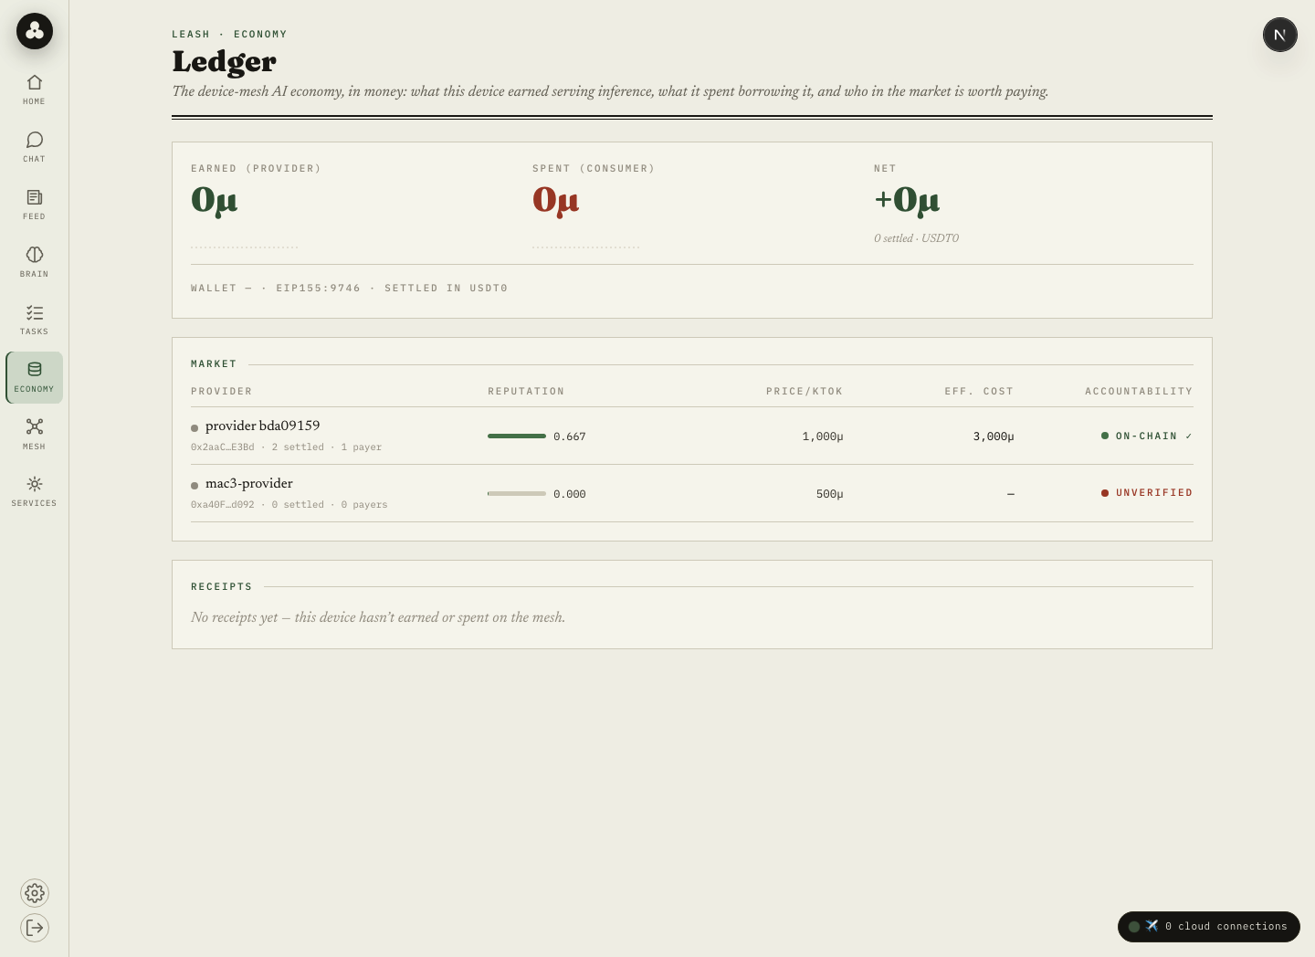Click the Ledger page title
The height and width of the screenshot is (957, 1315).
(225, 61)
